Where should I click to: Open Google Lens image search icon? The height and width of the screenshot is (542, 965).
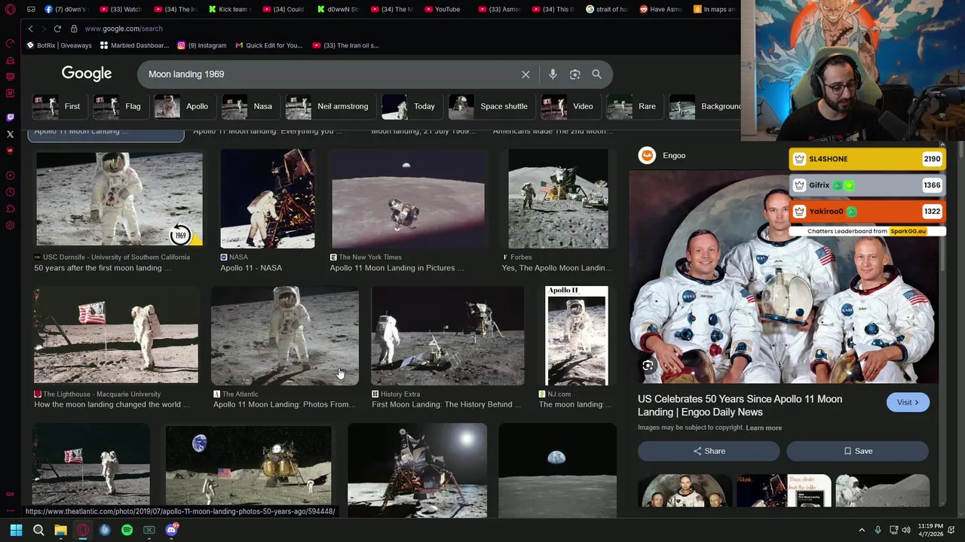point(575,75)
